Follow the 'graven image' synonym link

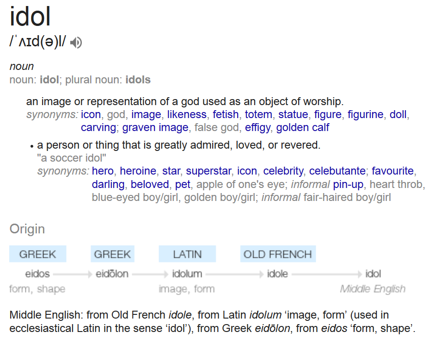click(x=155, y=128)
